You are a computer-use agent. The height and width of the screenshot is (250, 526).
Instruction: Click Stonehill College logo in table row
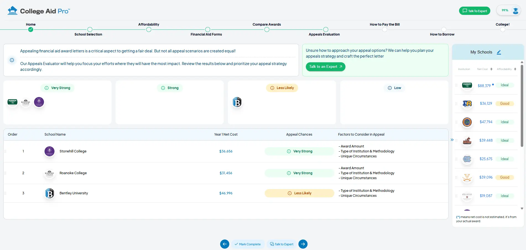point(50,151)
